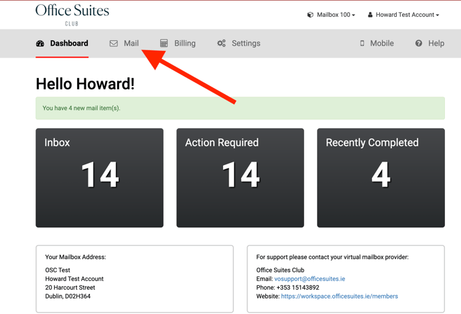
Task: Open the Inbox tile showing 14
Action: [x=99, y=178]
